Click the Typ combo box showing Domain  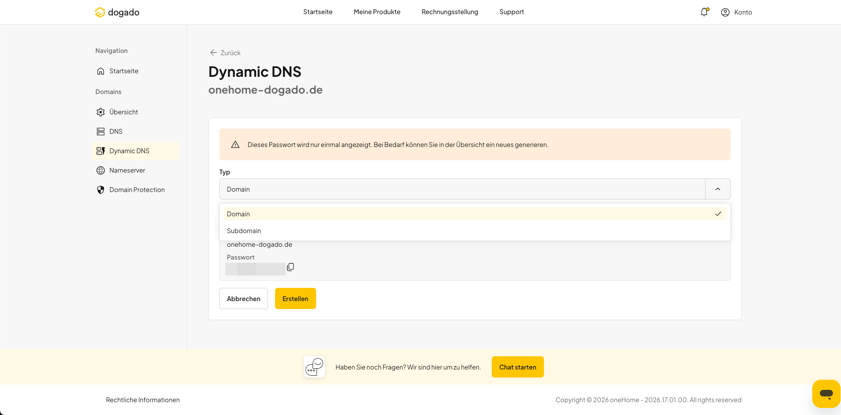475,189
